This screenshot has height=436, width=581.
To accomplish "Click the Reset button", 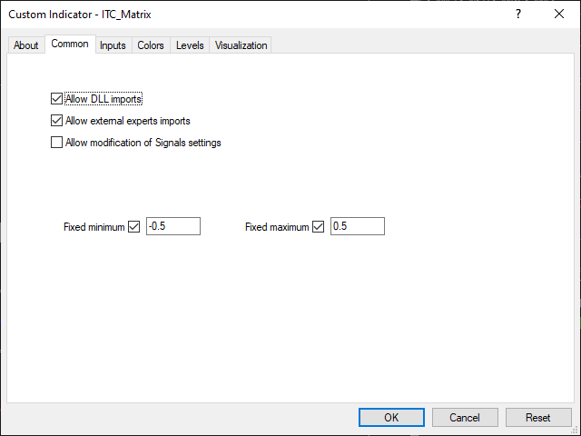I will [x=537, y=418].
